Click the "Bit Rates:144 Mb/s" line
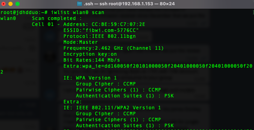Screen dimensions: 254x130 (x=92, y=60)
